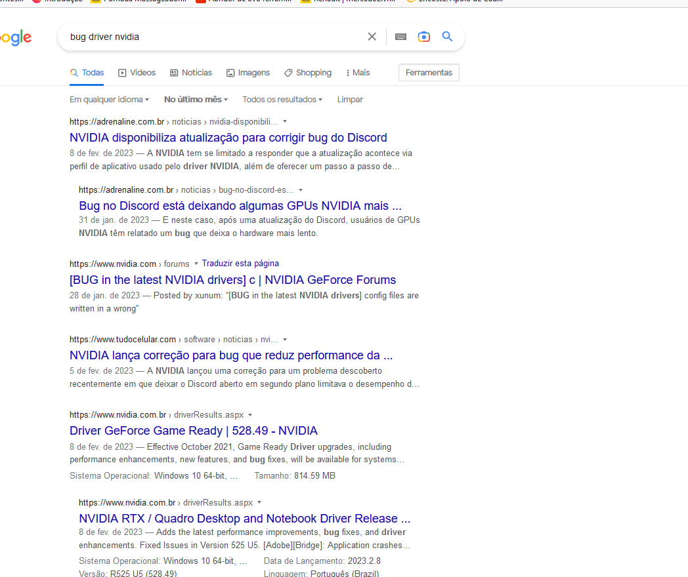
Task: Click the www.nvidia.com forums breadcrumb
Action: [x=129, y=264]
